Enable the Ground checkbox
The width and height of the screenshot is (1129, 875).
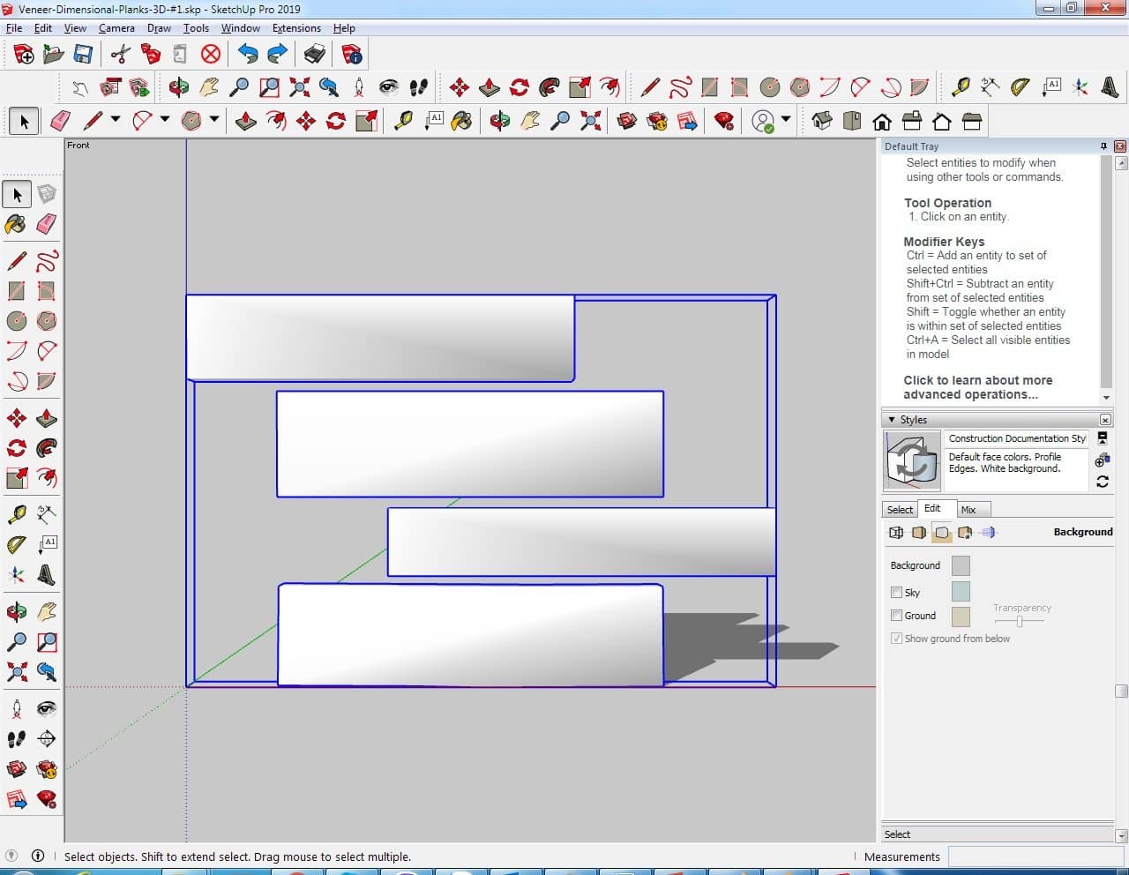coord(897,616)
